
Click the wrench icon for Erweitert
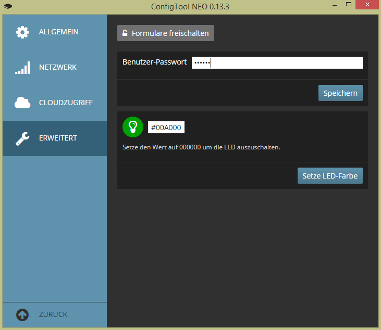22,138
